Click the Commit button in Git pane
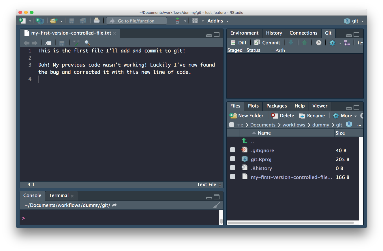 pyautogui.click(x=267, y=43)
